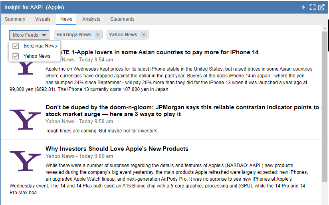Uncheck the Yahoo News checkbox
This screenshot has height=205, width=329.
point(16,56)
